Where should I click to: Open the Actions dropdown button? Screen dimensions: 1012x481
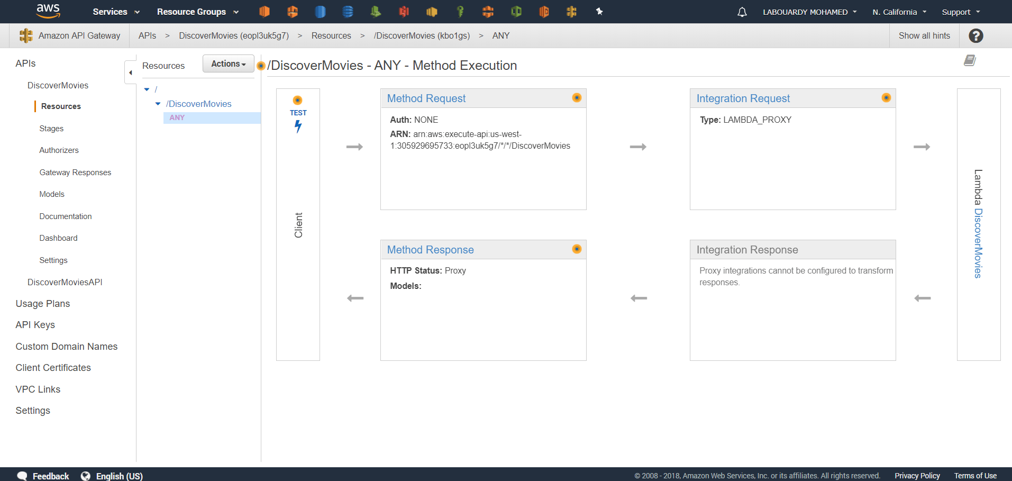pos(229,63)
